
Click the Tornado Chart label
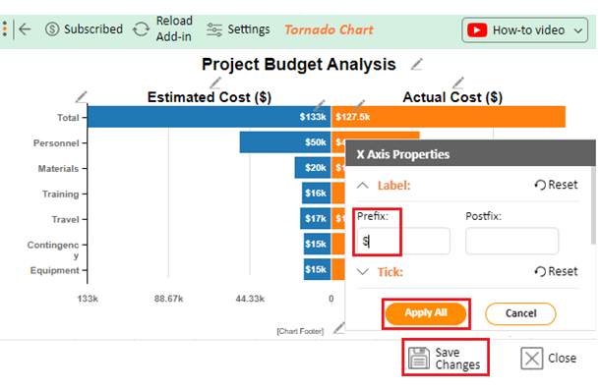[x=329, y=29]
